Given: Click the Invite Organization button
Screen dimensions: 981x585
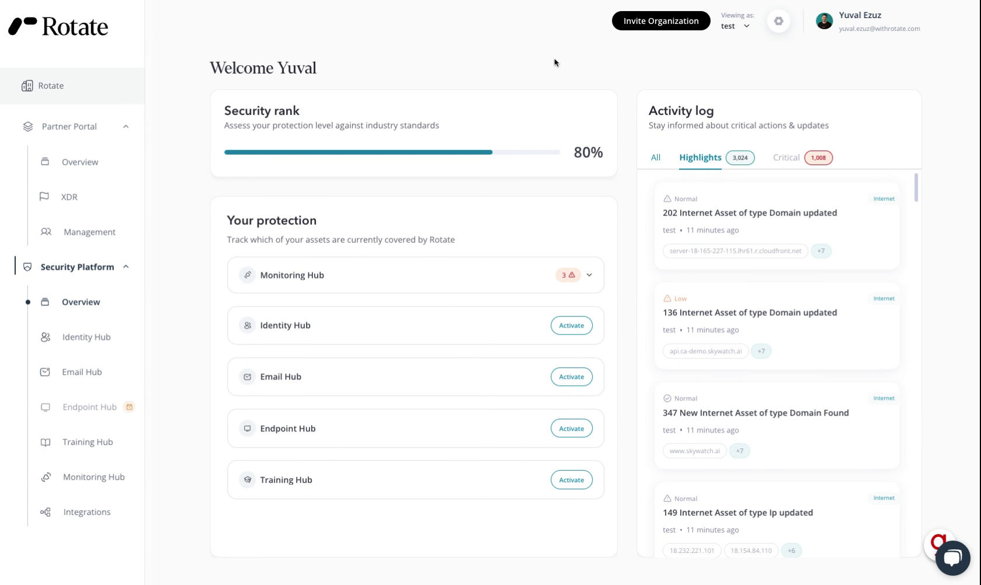Looking at the screenshot, I should point(660,21).
